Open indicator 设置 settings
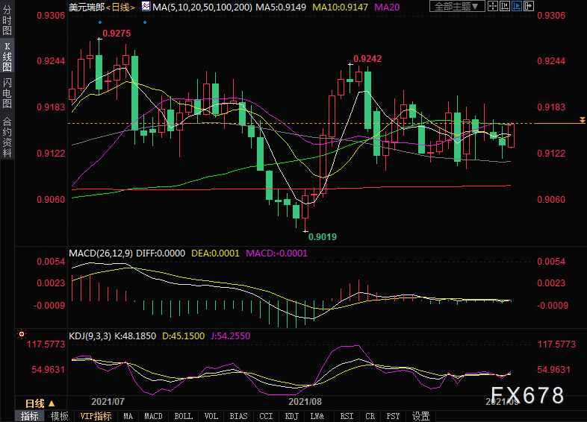587x422 pixels. tap(420, 416)
